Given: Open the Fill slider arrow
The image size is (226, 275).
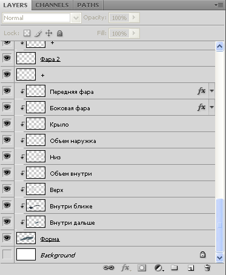Looking at the screenshot, I should [x=134, y=33].
